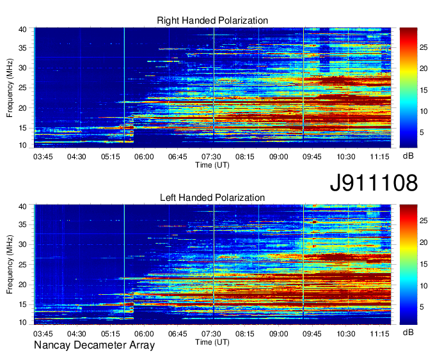
Task: Select the J911108 observation label
Action: 374,183
